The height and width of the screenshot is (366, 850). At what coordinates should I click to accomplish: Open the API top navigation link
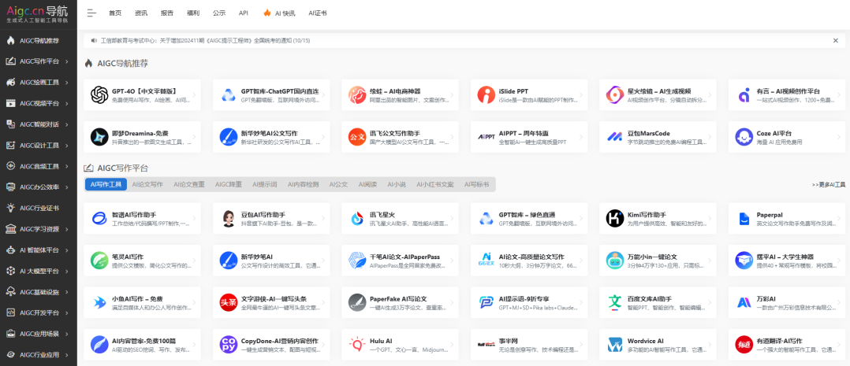point(244,13)
